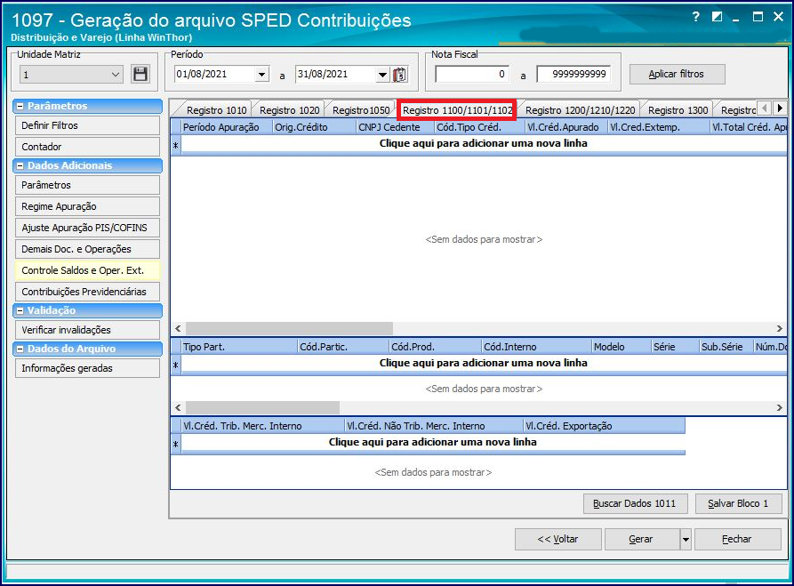Click the save disk icon beside Unidade Matriz
The width and height of the screenshot is (794, 586).
click(x=140, y=74)
